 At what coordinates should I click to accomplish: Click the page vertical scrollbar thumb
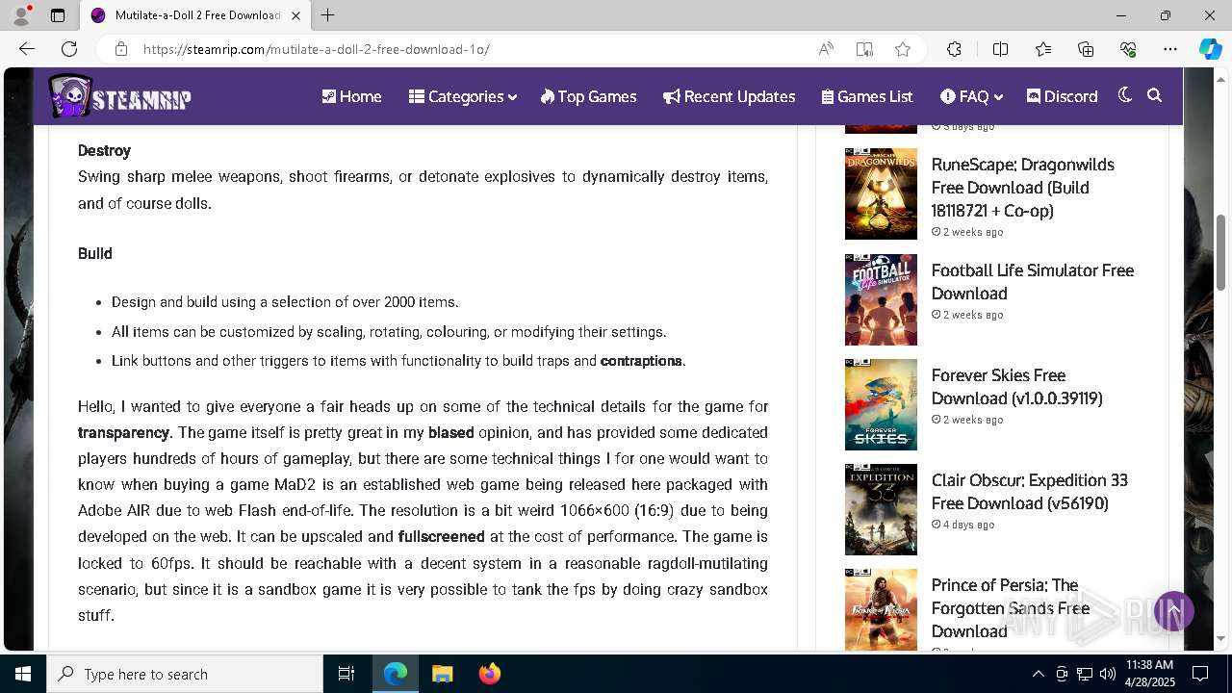tap(1221, 250)
